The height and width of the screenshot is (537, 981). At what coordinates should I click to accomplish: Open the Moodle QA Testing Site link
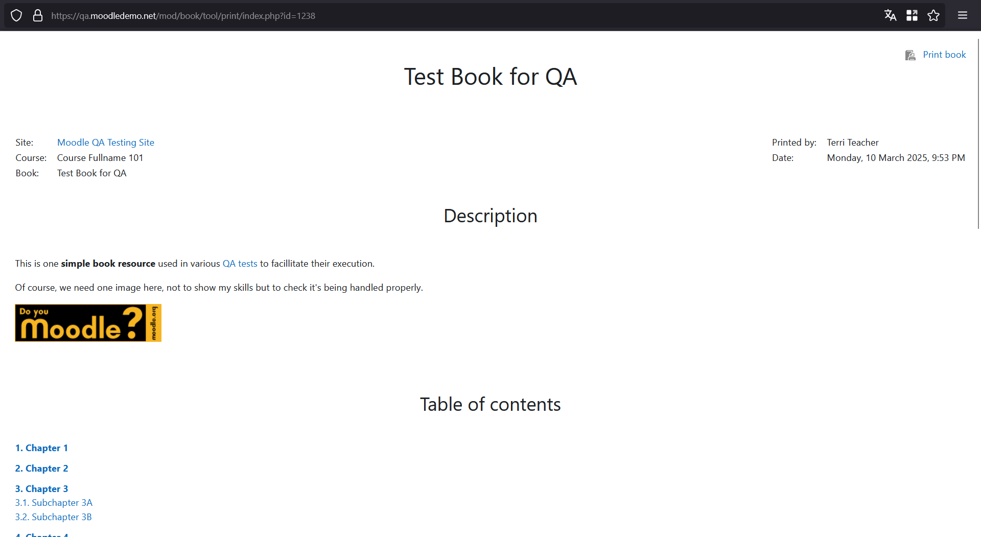pyautogui.click(x=106, y=143)
